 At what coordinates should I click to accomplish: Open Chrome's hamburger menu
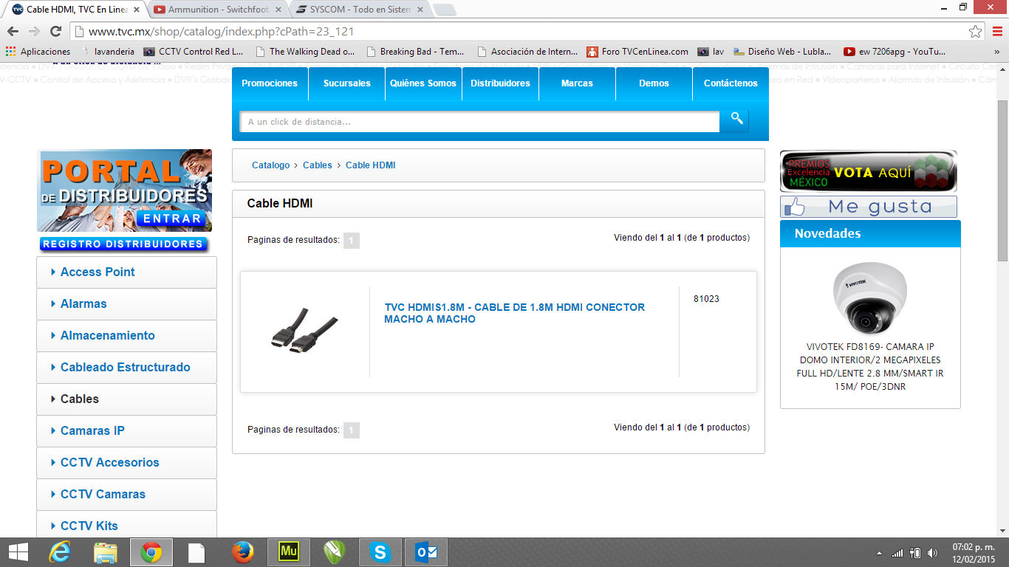pos(996,32)
